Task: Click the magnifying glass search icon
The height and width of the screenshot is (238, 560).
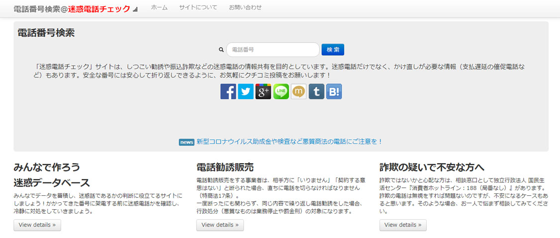Action: [x=221, y=50]
